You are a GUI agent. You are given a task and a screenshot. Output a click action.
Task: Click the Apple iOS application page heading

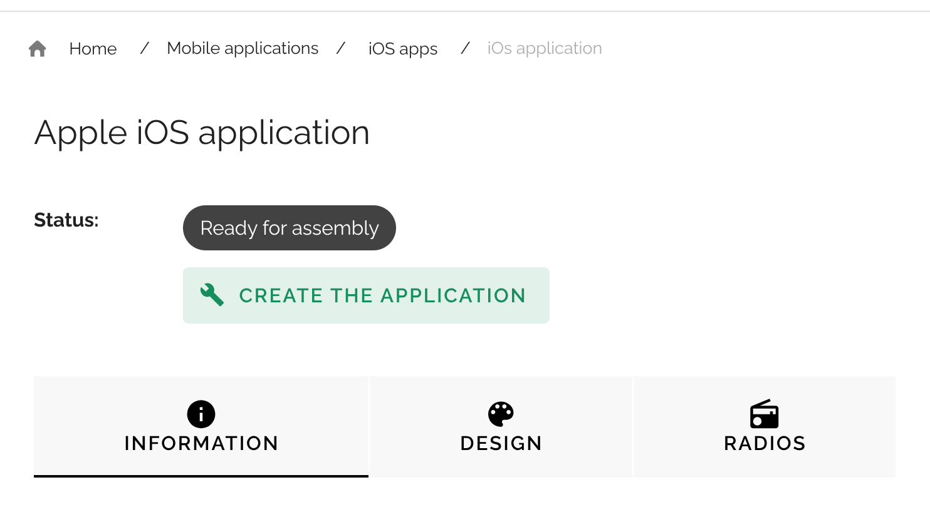pyautogui.click(x=202, y=133)
